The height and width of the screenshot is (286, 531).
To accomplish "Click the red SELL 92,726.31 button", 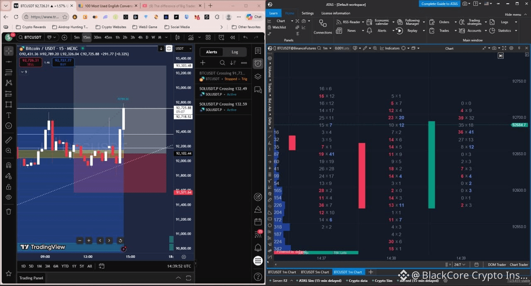I will [31, 62].
